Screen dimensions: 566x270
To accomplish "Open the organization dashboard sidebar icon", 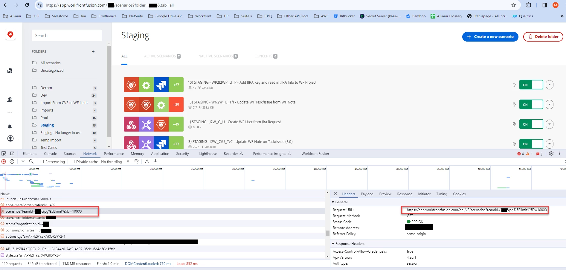I will pos(10,71).
